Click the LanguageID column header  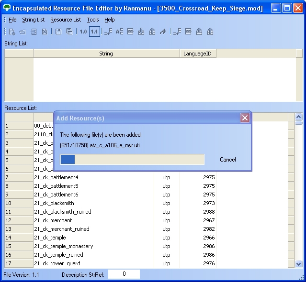pos(197,54)
